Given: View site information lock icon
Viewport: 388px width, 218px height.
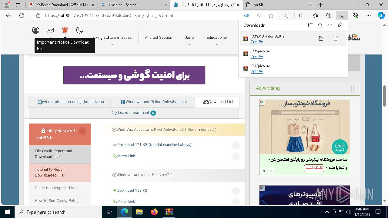Looking at the screenshot, I should tap(38, 15).
